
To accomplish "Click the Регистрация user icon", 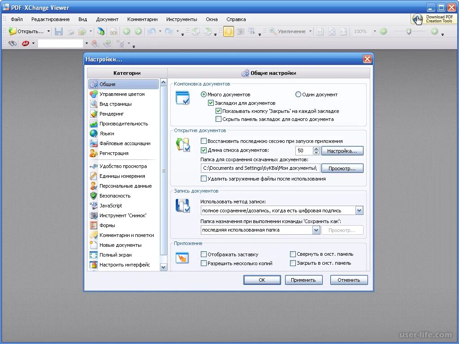I will (94, 153).
